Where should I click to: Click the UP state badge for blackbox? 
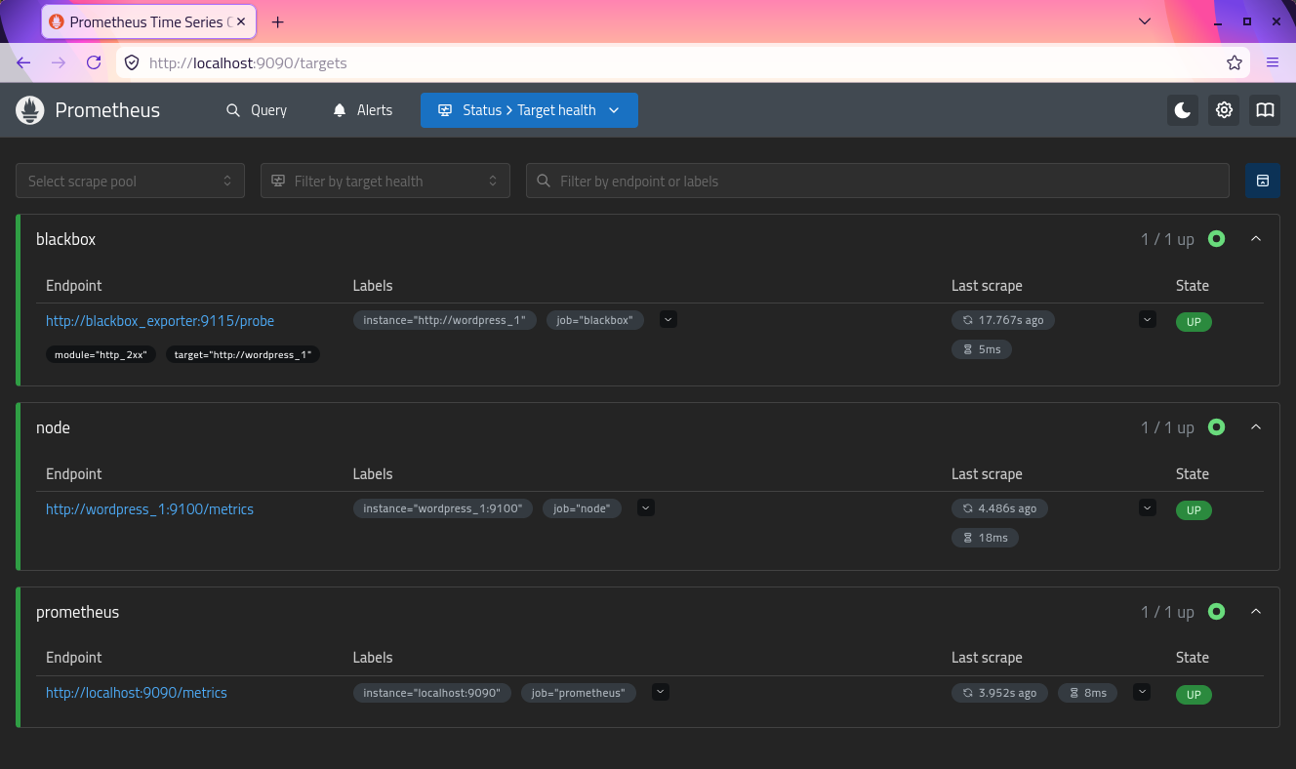pos(1194,322)
